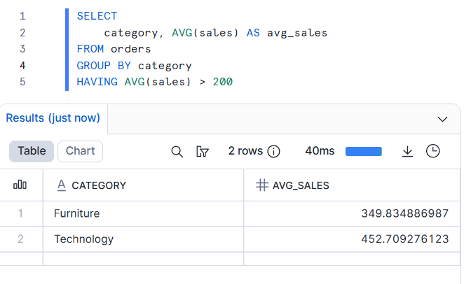This screenshot has height=284, width=464.
Task: Switch results view to Table
Action: click(x=32, y=151)
